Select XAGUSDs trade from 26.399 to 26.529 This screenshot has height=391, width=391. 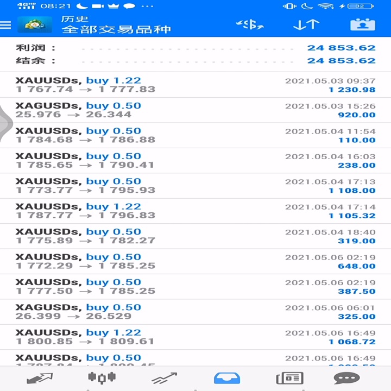[195, 312]
